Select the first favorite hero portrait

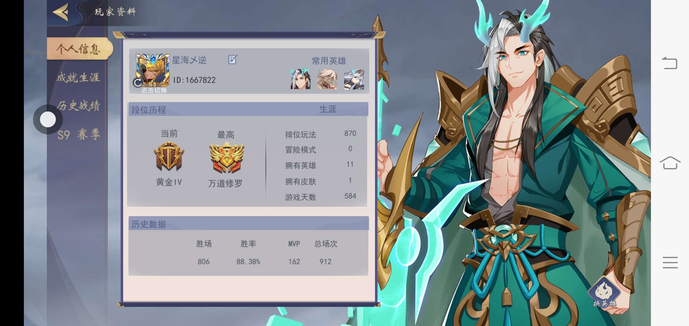pos(300,79)
